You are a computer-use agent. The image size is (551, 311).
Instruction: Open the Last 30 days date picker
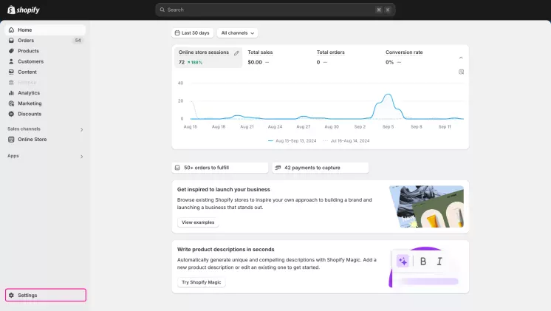191,33
